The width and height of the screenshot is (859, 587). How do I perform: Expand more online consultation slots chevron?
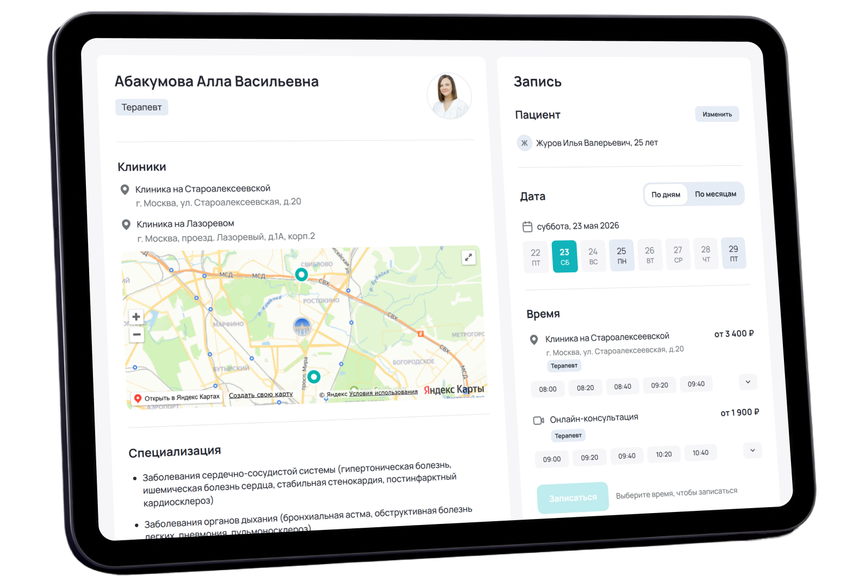(752, 450)
